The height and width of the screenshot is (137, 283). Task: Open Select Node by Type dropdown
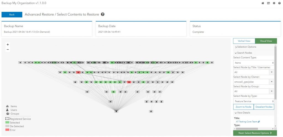253,101
